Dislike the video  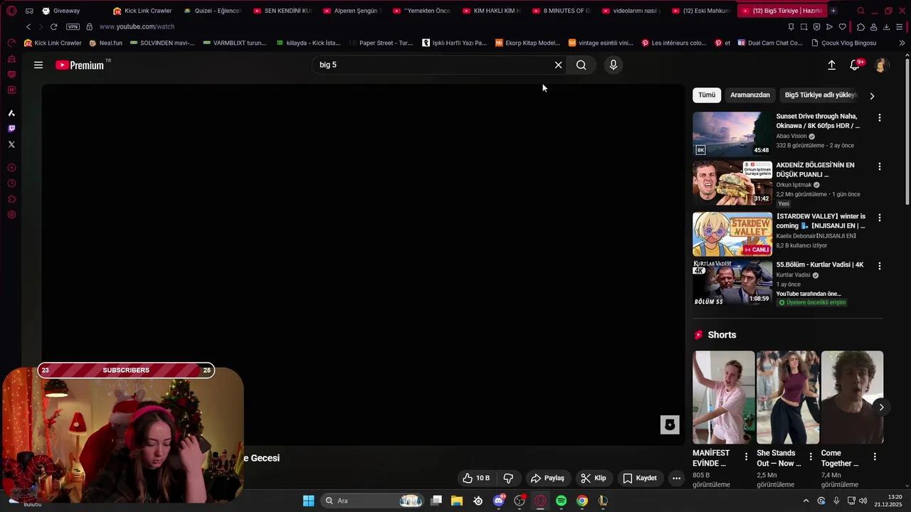[x=508, y=478]
